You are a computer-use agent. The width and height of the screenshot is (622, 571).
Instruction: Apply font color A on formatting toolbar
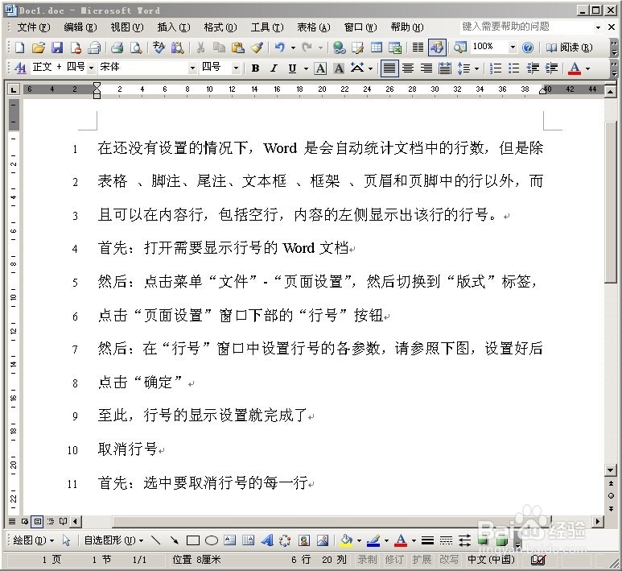point(575,68)
